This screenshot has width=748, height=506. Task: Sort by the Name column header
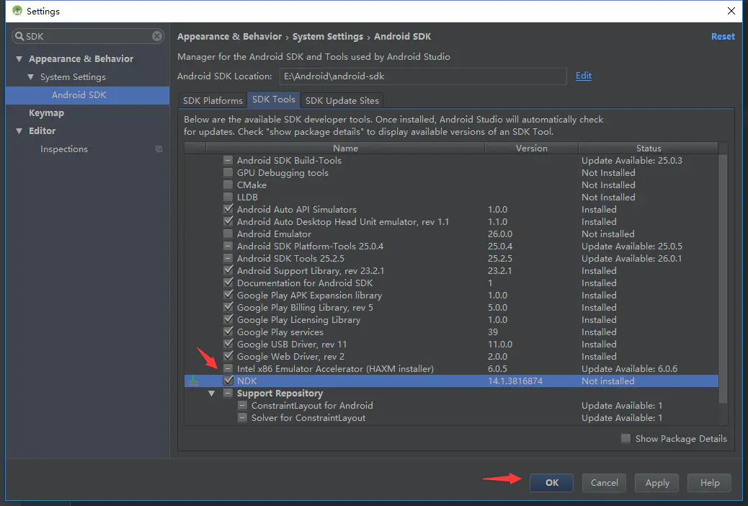point(345,148)
